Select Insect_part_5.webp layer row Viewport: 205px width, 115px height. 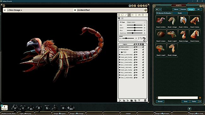(132, 75)
